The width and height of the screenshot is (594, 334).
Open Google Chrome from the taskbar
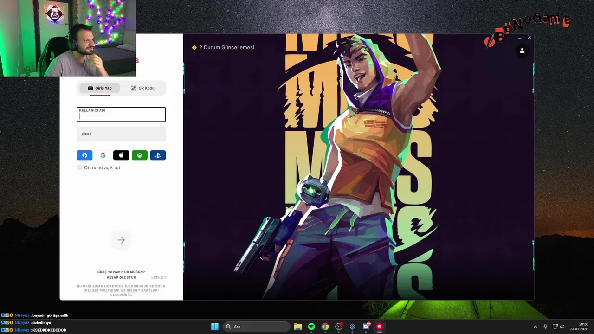[x=325, y=327]
